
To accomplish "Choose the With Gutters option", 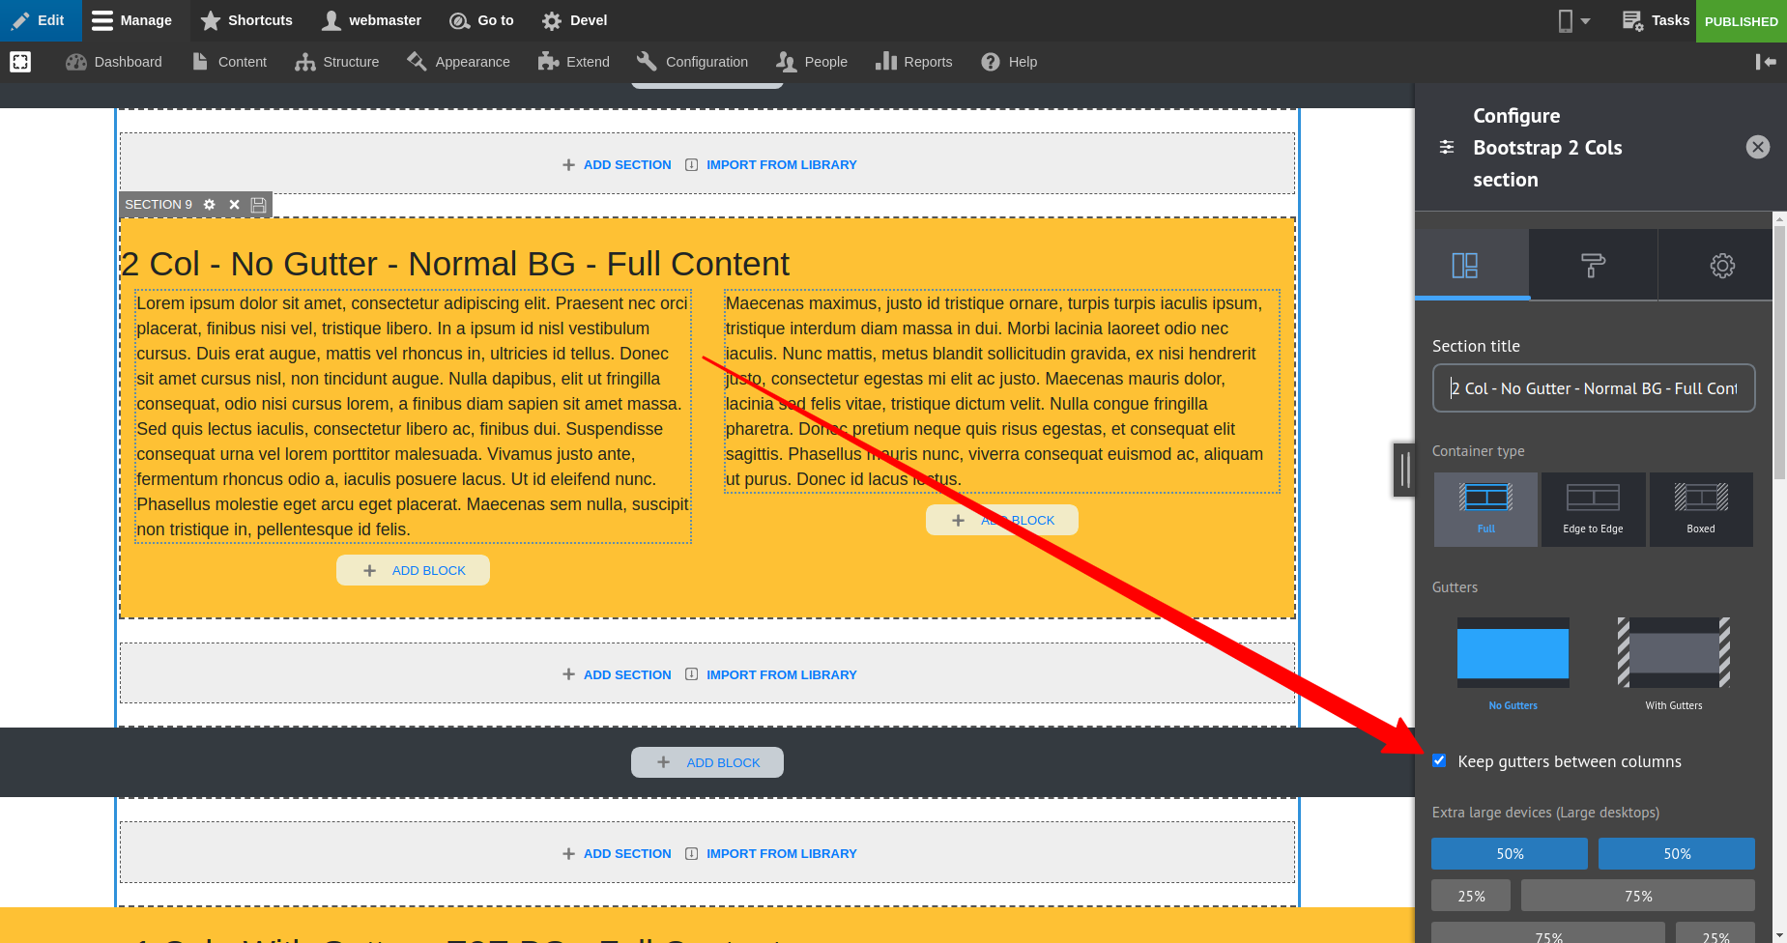I will [1671, 653].
